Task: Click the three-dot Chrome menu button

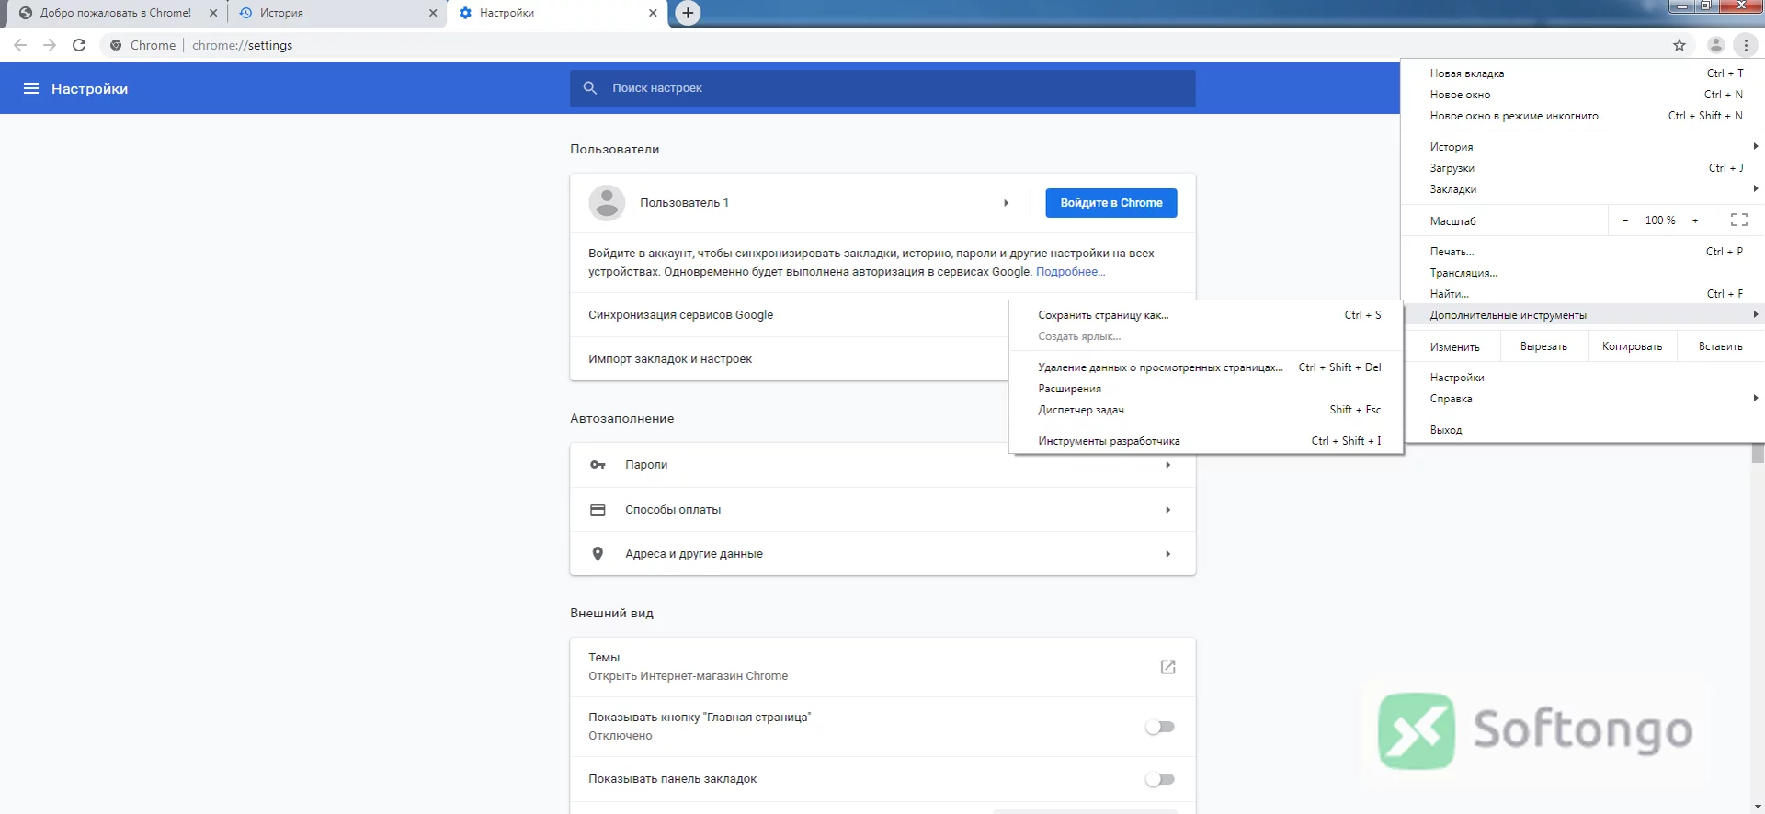Action: click(1746, 45)
